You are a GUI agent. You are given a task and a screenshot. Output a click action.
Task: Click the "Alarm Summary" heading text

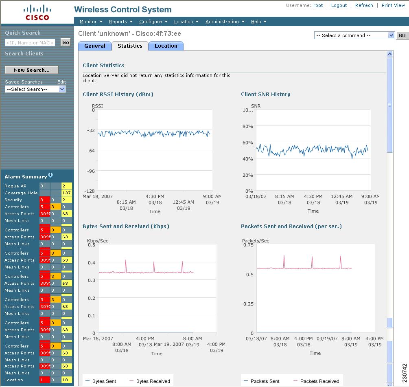[26, 177]
